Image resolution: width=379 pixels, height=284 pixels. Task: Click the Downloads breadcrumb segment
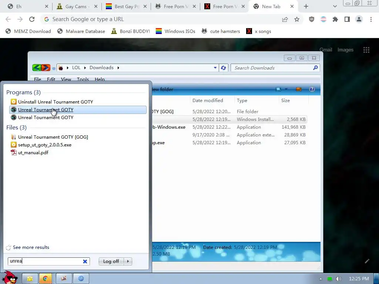[101, 68]
